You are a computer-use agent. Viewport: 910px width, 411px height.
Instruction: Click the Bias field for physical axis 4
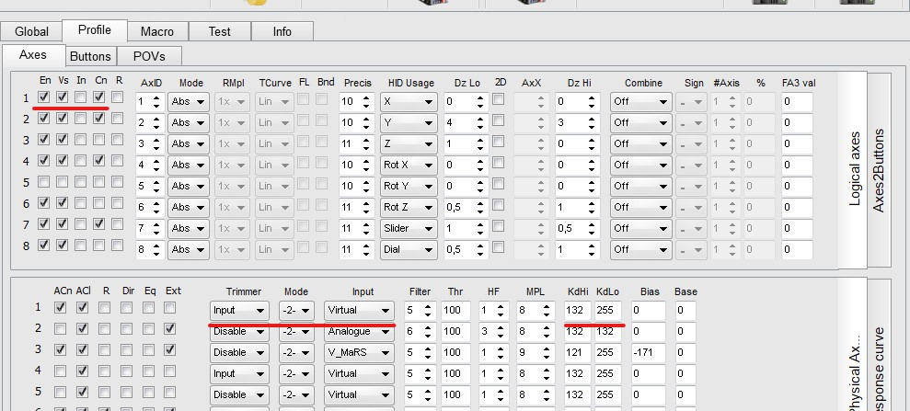(649, 374)
